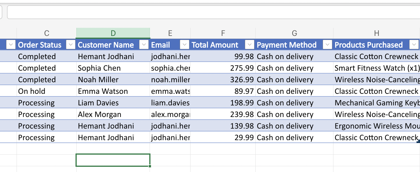The width and height of the screenshot is (420, 172).
Task: Select the Mechanical Gaming Keyb product cell
Action: (x=376, y=103)
